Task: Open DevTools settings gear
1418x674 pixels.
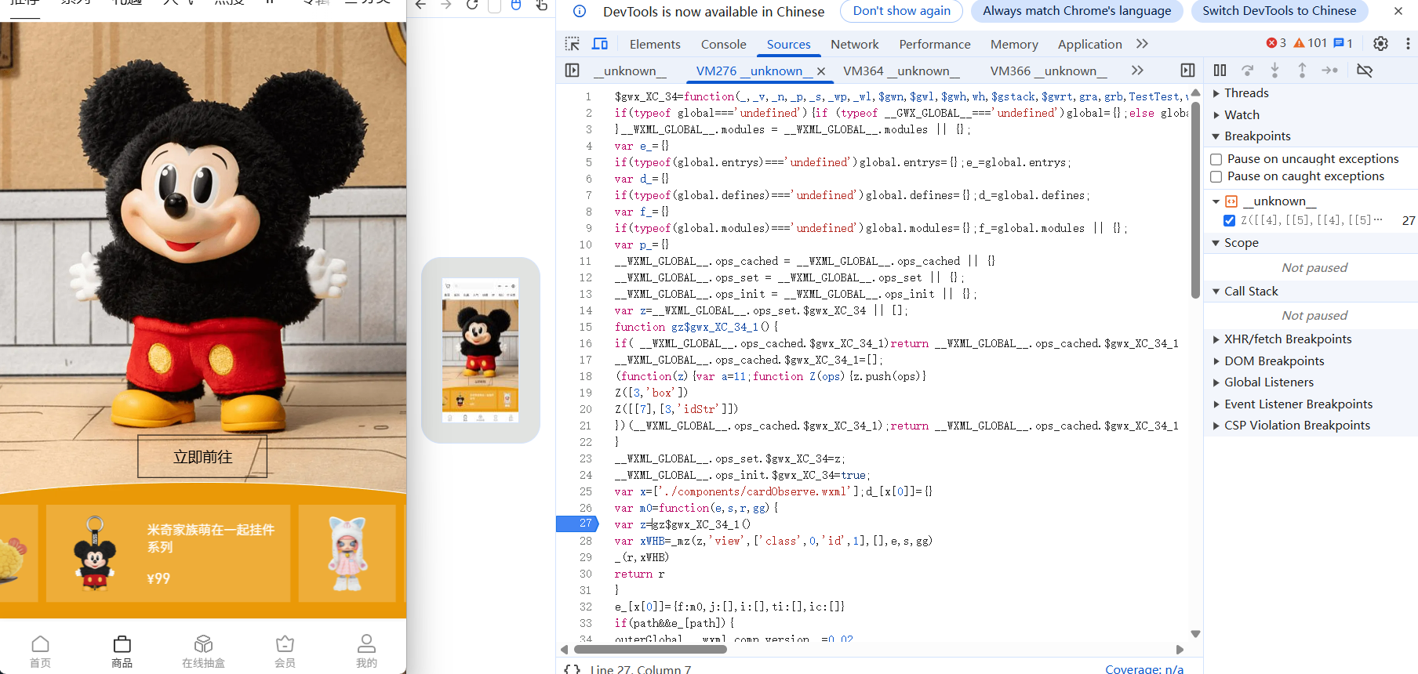Action: coord(1380,44)
